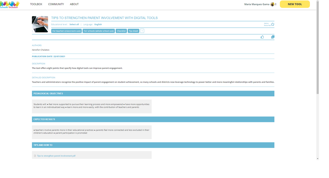Click the scrollbar down arrow
The height and width of the screenshot is (178, 329).
pyautogui.click(x=318, y=159)
